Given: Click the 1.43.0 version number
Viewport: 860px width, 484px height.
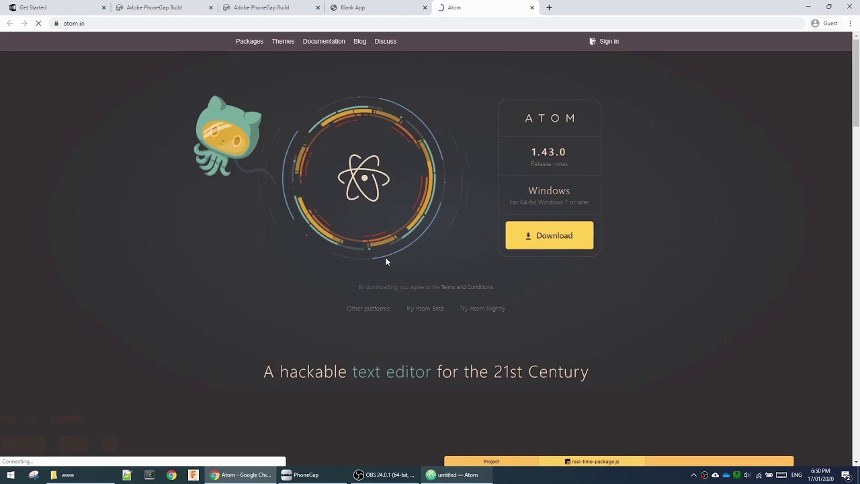Looking at the screenshot, I should tap(548, 152).
